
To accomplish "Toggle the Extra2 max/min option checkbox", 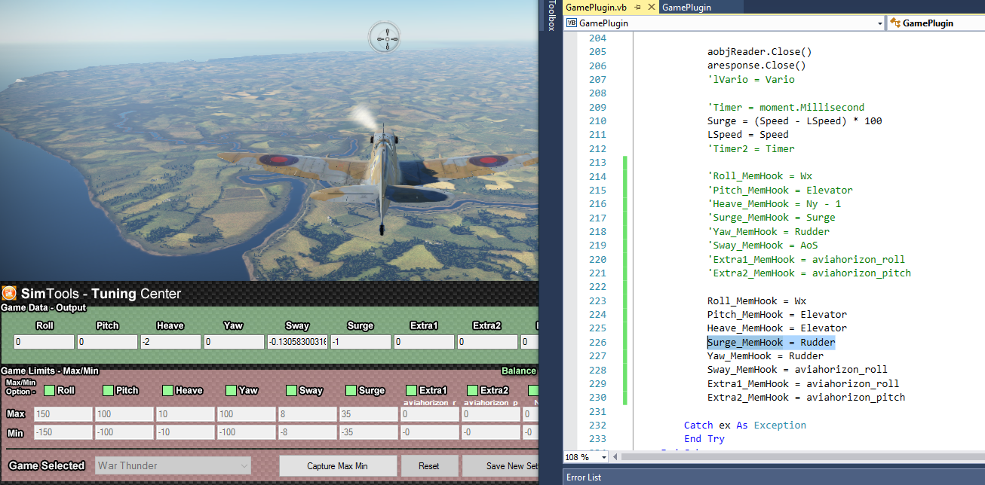I will pos(472,390).
